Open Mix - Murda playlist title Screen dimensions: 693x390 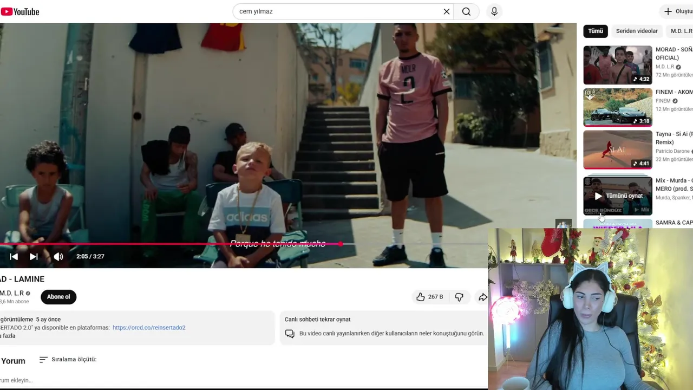pyautogui.click(x=674, y=184)
